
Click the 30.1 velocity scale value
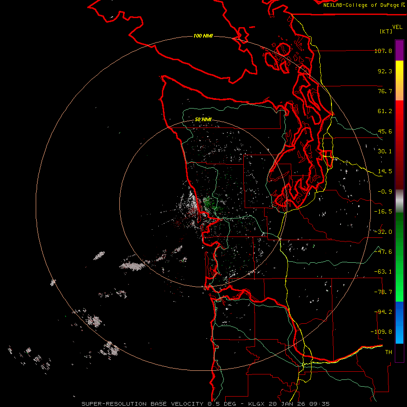(x=385, y=151)
